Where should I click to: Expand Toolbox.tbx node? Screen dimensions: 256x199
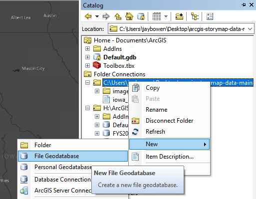tap(87, 66)
